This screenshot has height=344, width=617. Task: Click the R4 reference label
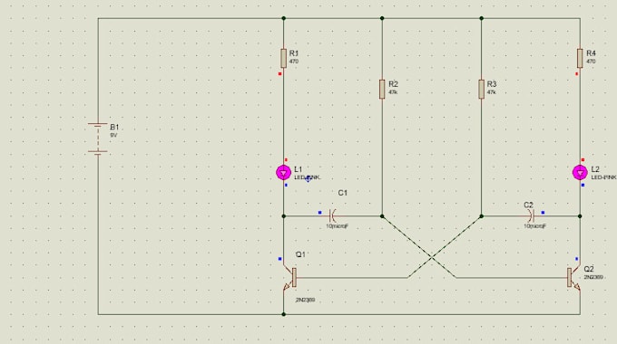click(x=591, y=53)
